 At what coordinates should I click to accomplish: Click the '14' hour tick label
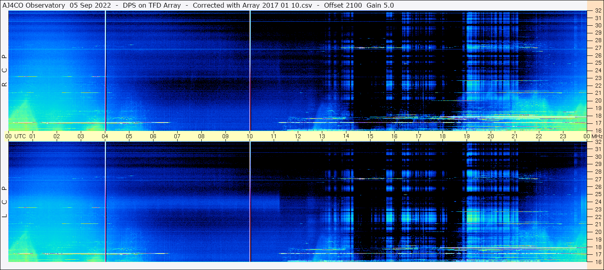(346, 136)
